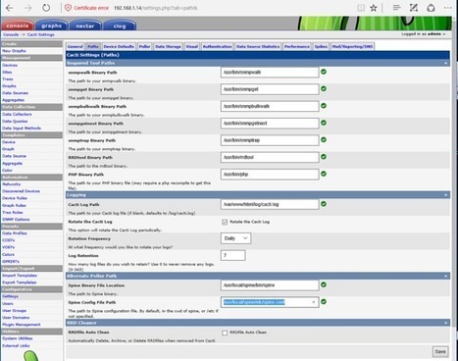Toggle Rotate the Cacti Log checkbox

(225, 222)
